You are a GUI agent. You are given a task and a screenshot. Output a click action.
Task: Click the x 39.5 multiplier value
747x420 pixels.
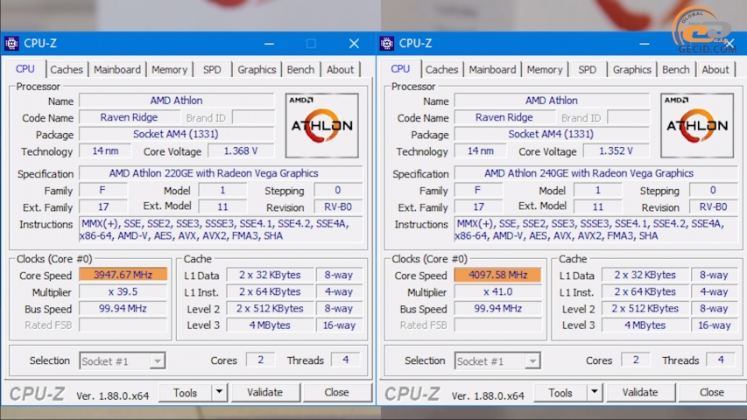click(x=123, y=291)
